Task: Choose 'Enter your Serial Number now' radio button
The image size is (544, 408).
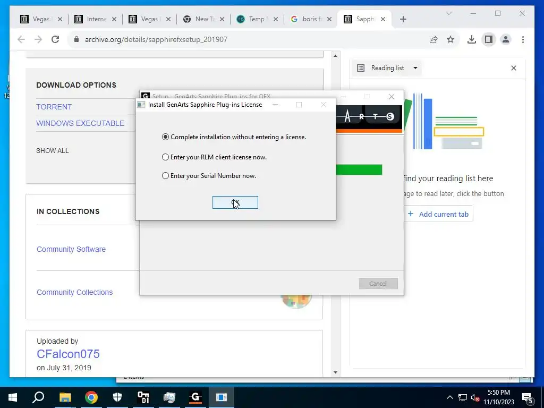Action: pos(209,176)
